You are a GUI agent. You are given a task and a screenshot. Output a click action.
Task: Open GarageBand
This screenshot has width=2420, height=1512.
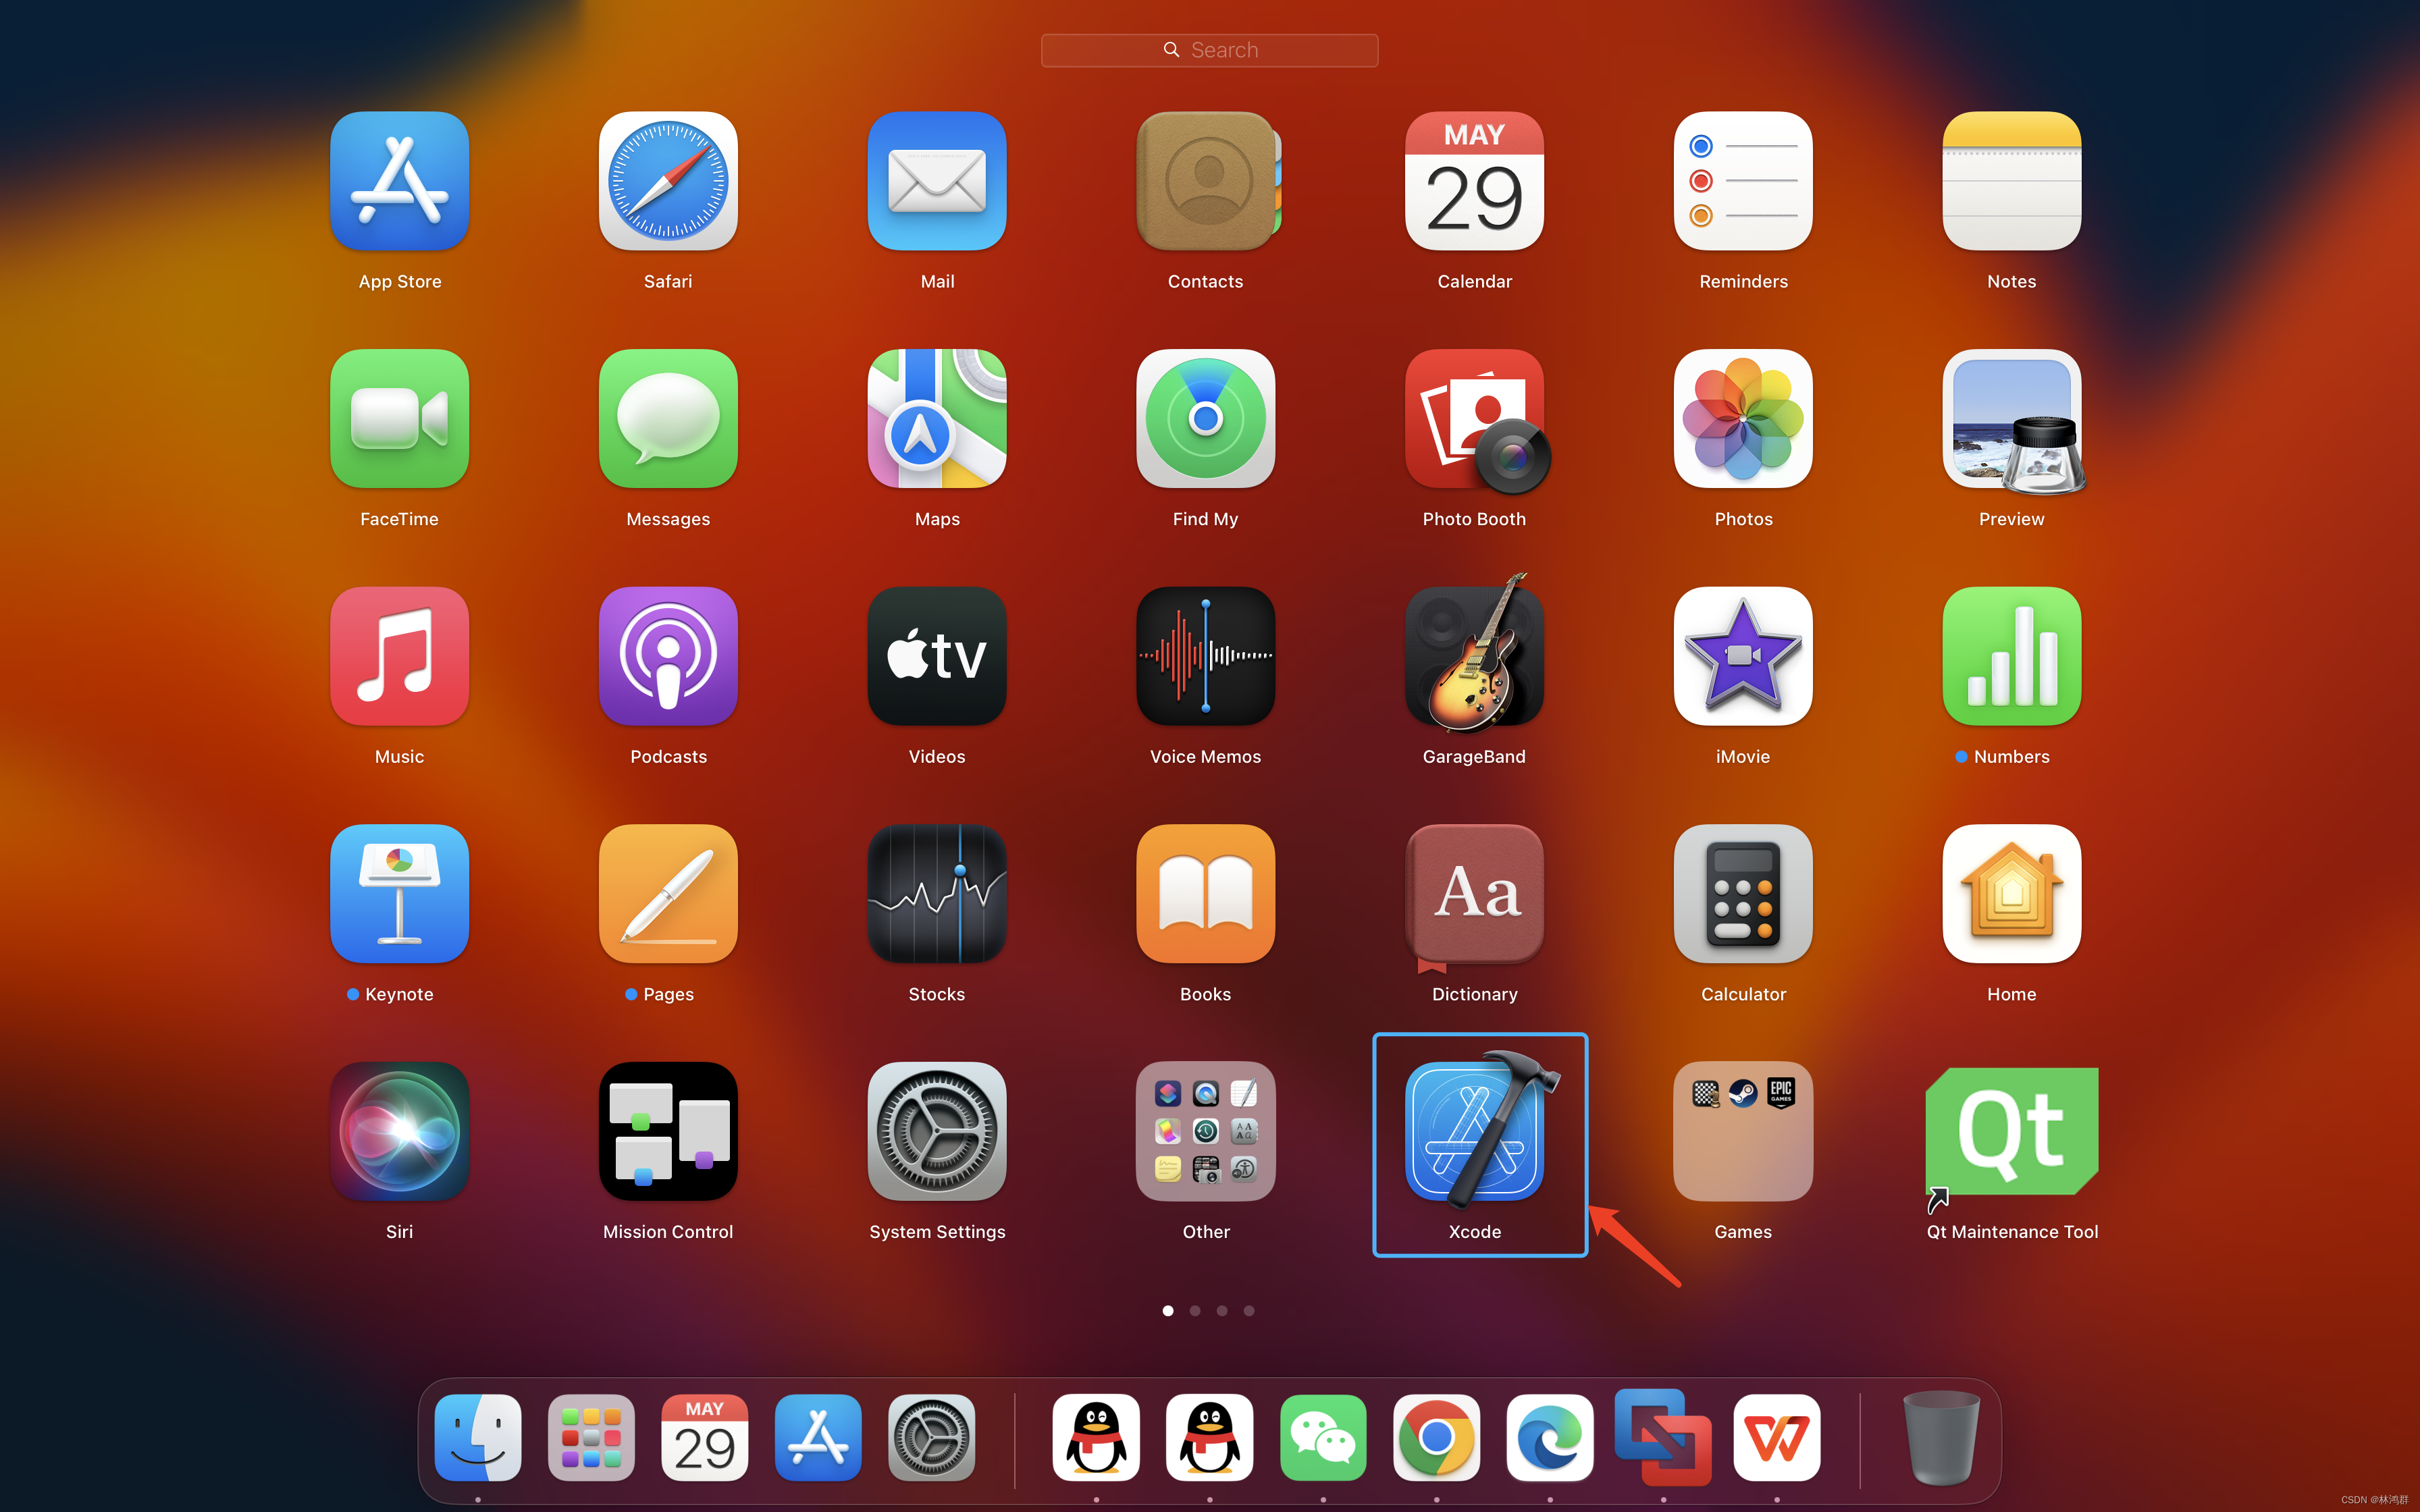[1474, 654]
